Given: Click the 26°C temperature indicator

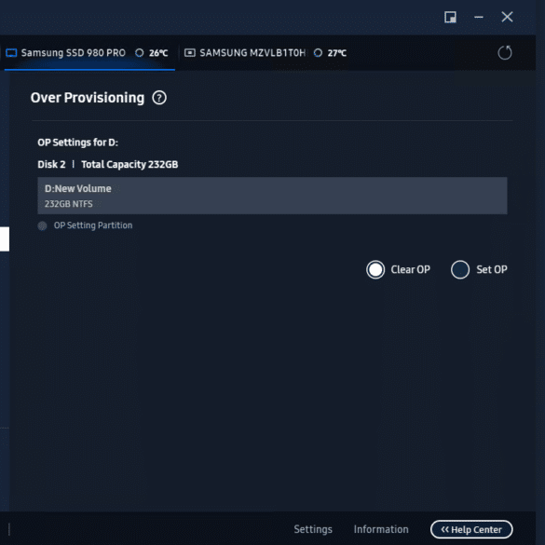Looking at the screenshot, I should tap(152, 53).
